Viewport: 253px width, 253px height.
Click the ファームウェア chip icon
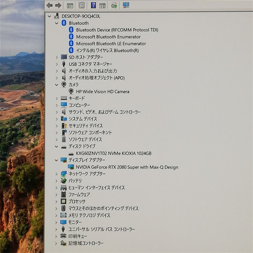64,194
